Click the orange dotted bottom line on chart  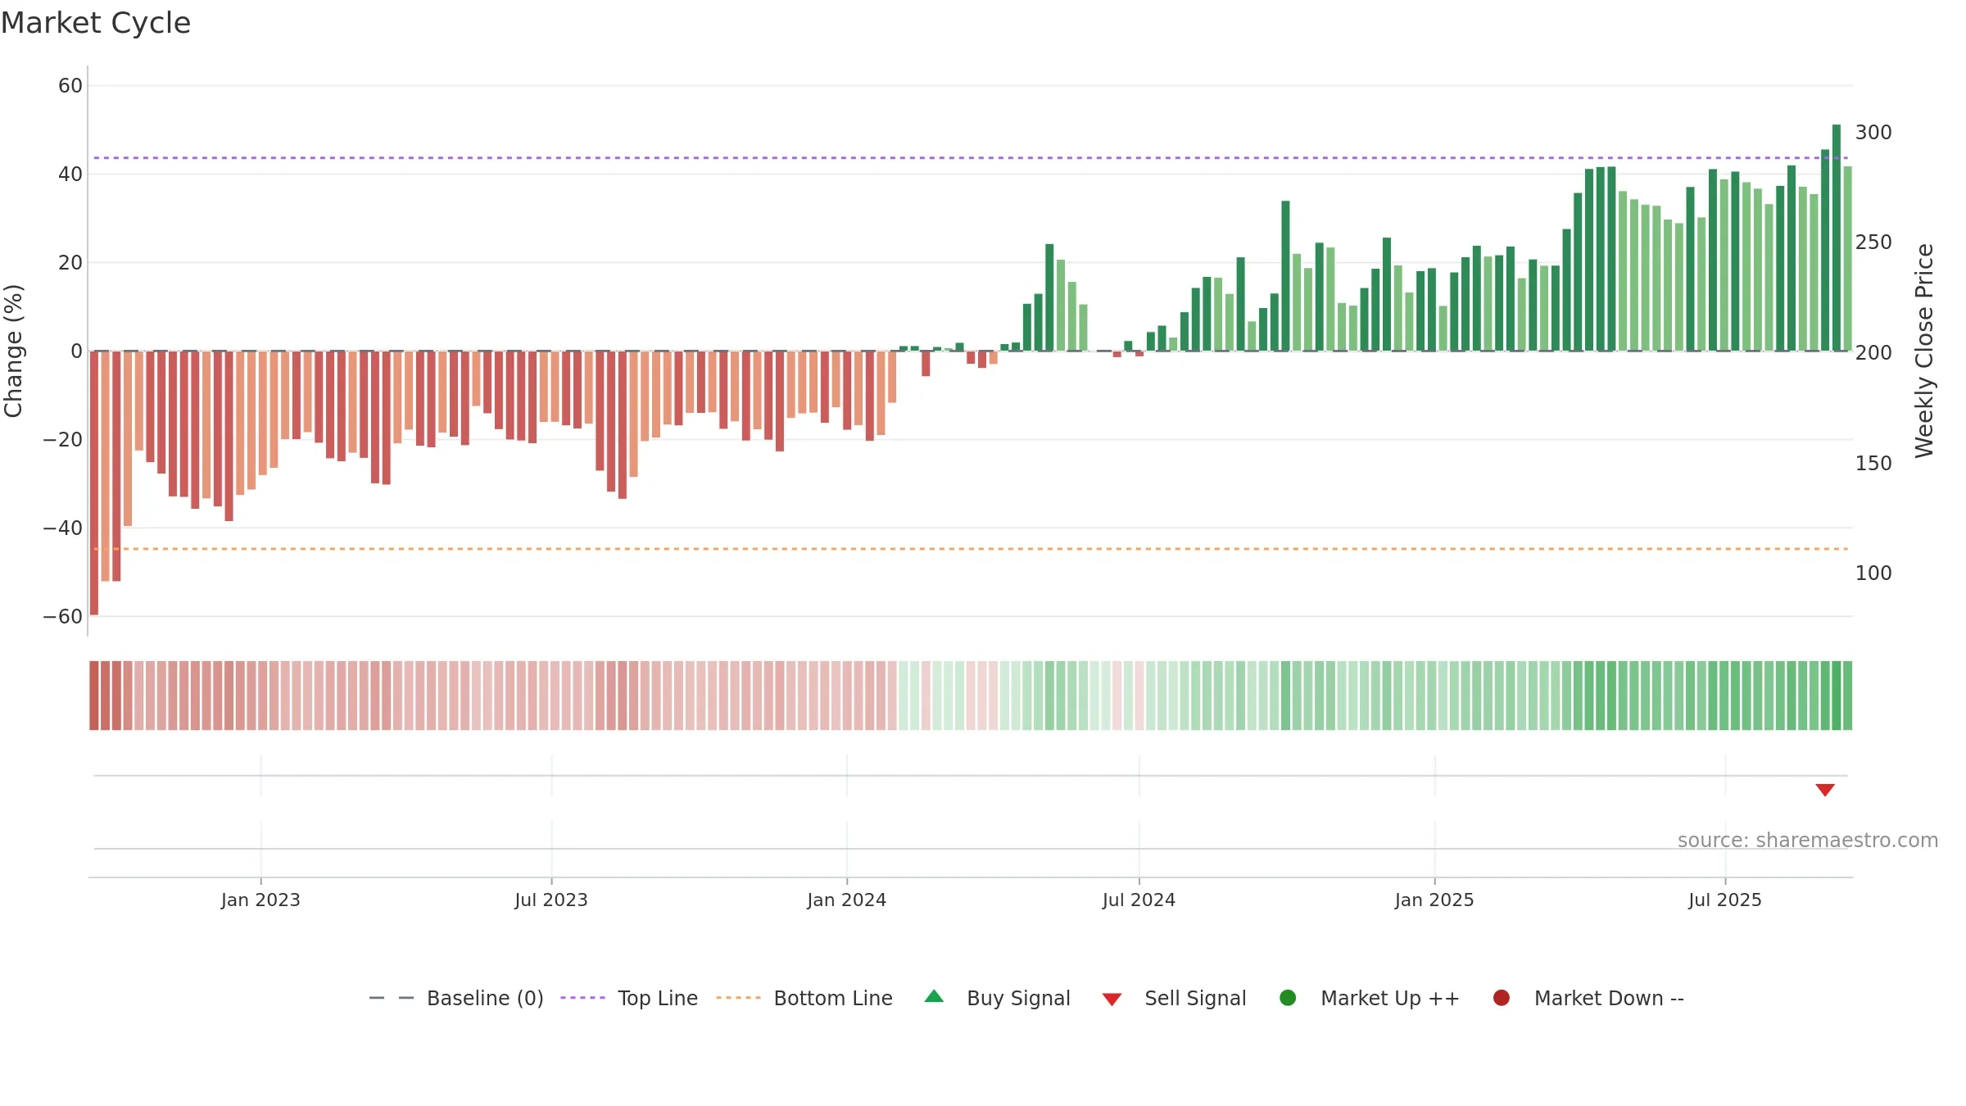[x=971, y=549]
